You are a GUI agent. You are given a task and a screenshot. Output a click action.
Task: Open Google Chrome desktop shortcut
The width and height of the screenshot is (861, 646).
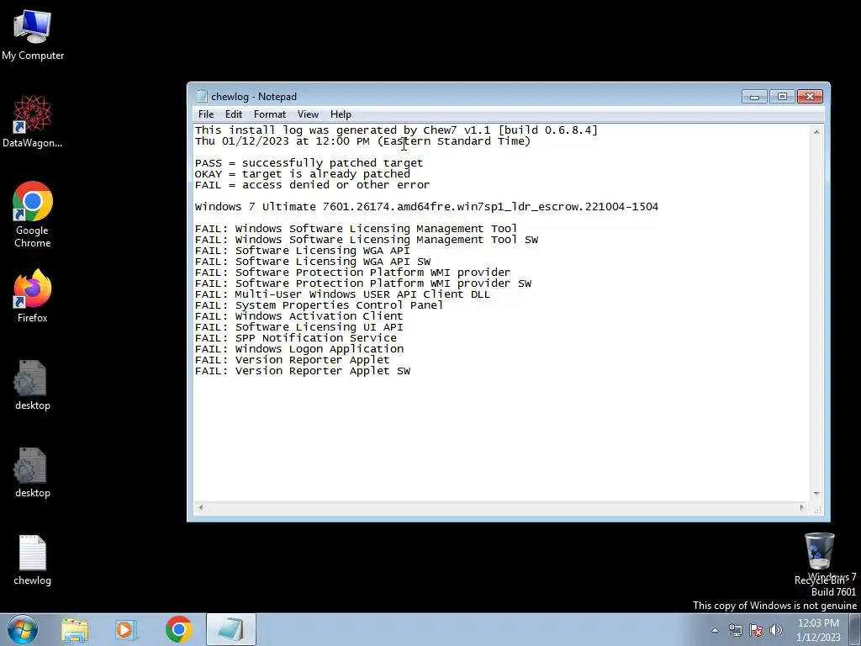33,214
